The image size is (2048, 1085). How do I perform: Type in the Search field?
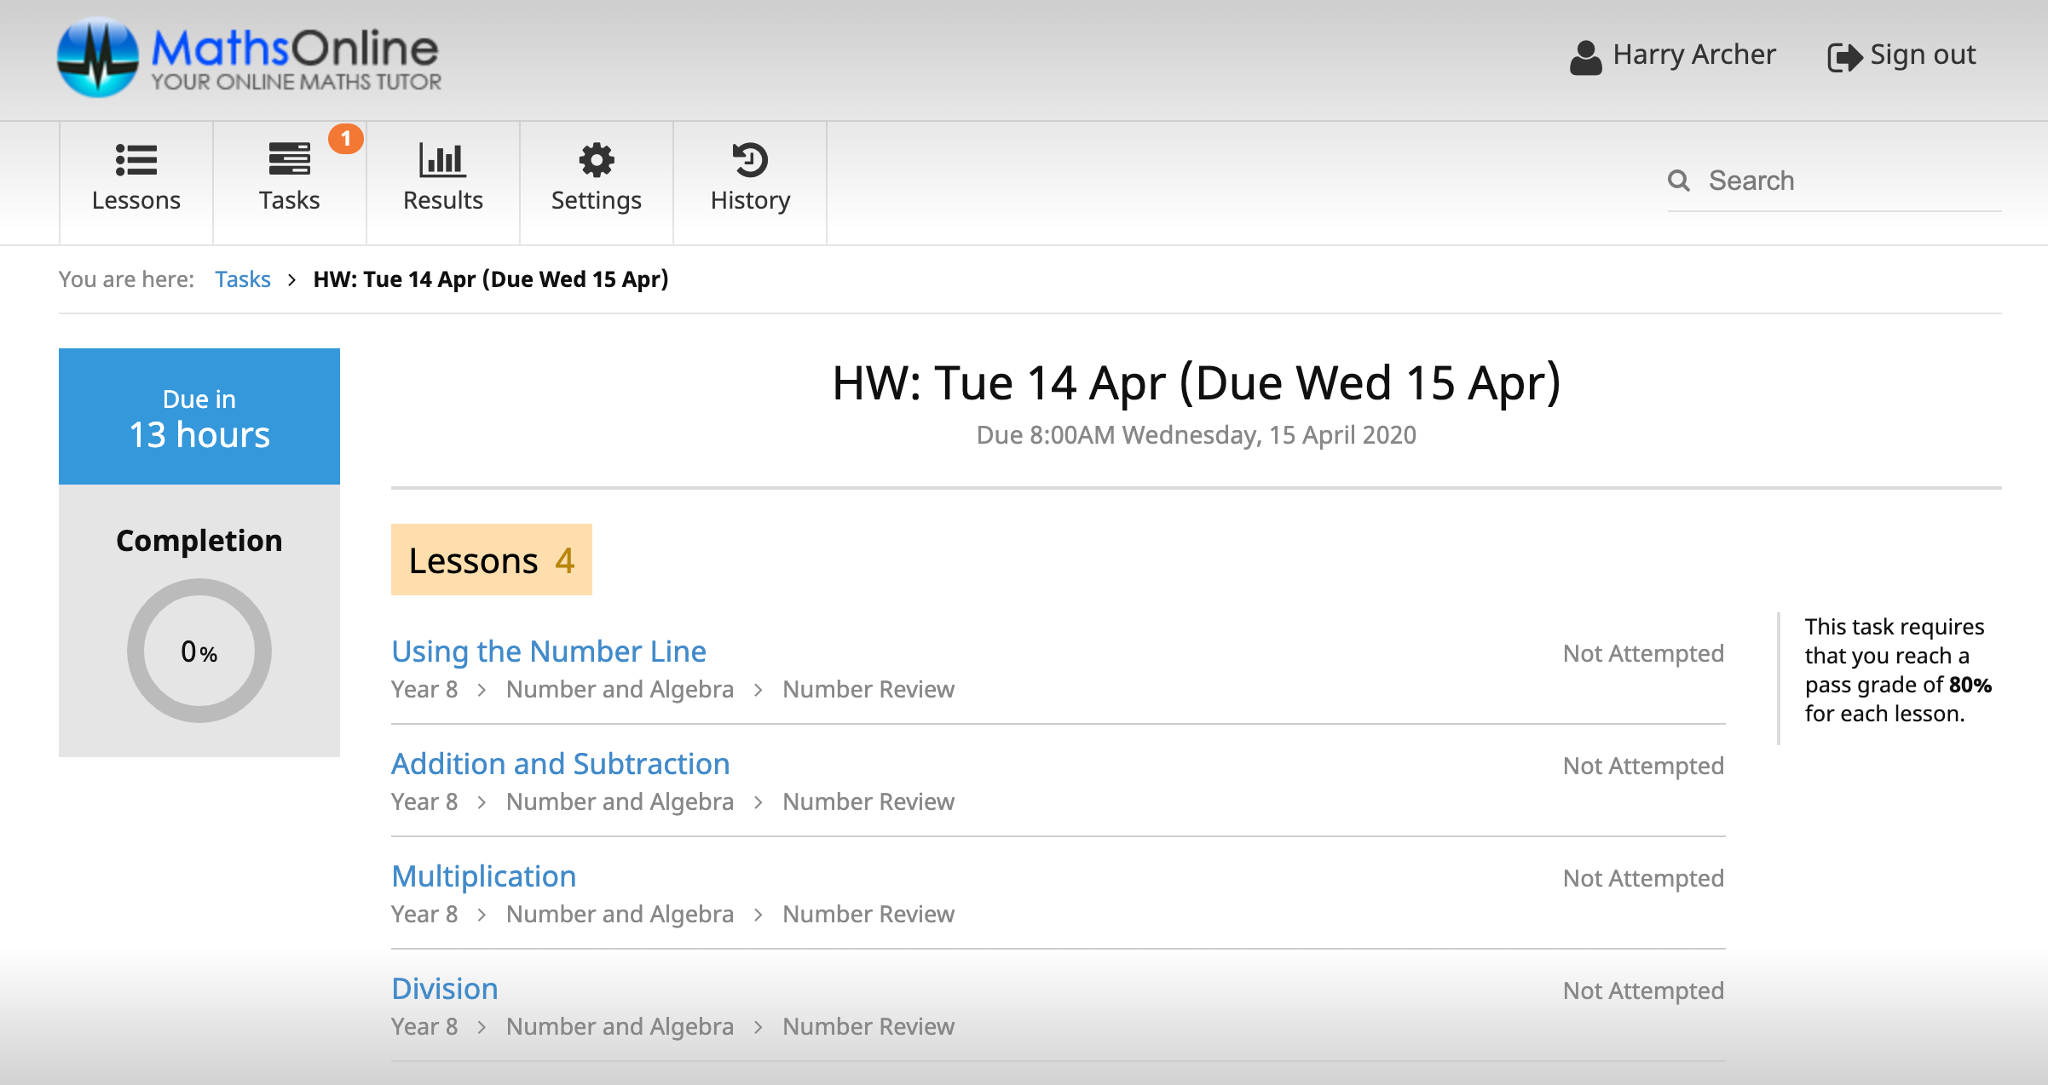coord(1849,181)
